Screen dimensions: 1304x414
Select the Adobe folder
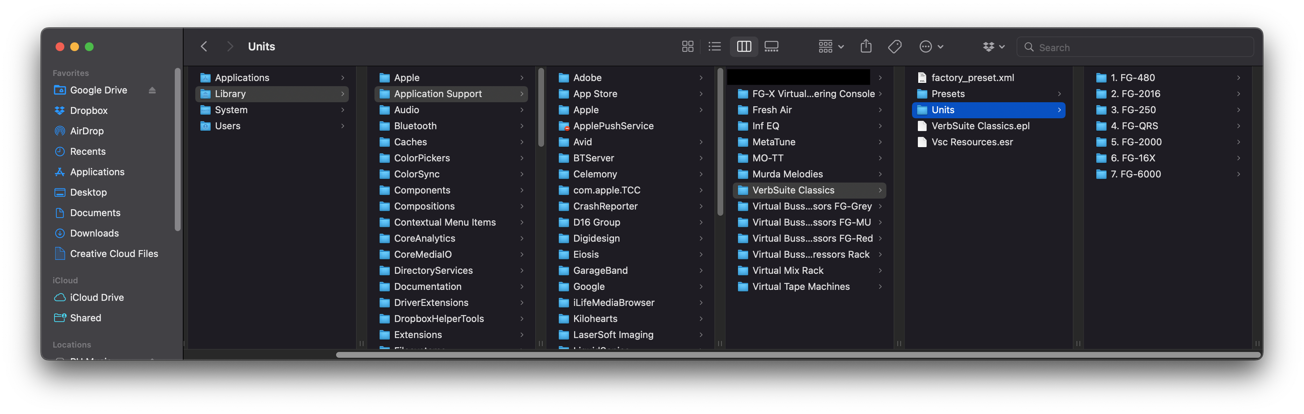(x=630, y=78)
